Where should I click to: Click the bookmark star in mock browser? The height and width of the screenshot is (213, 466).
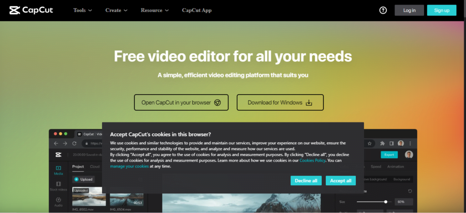tap(370, 143)
